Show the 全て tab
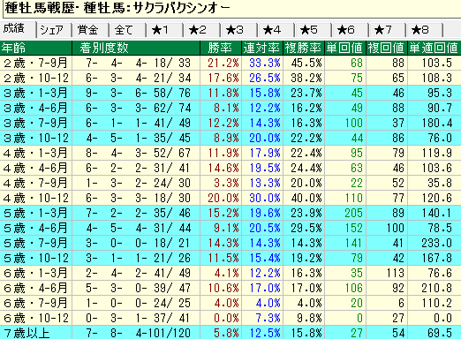 (127, 30)
